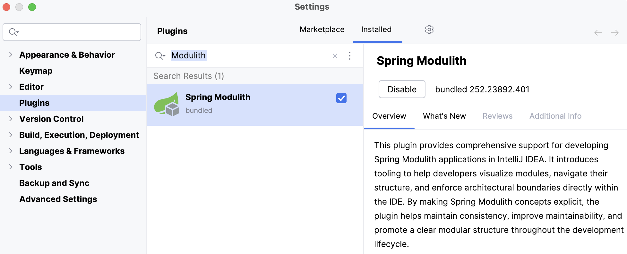Click the Spring Modulith plugin logo
Screen dimensions: 627x254
pyautogui.click(x=167, y=103)
